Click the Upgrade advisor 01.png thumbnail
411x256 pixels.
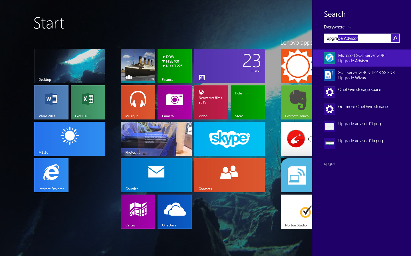330,126
